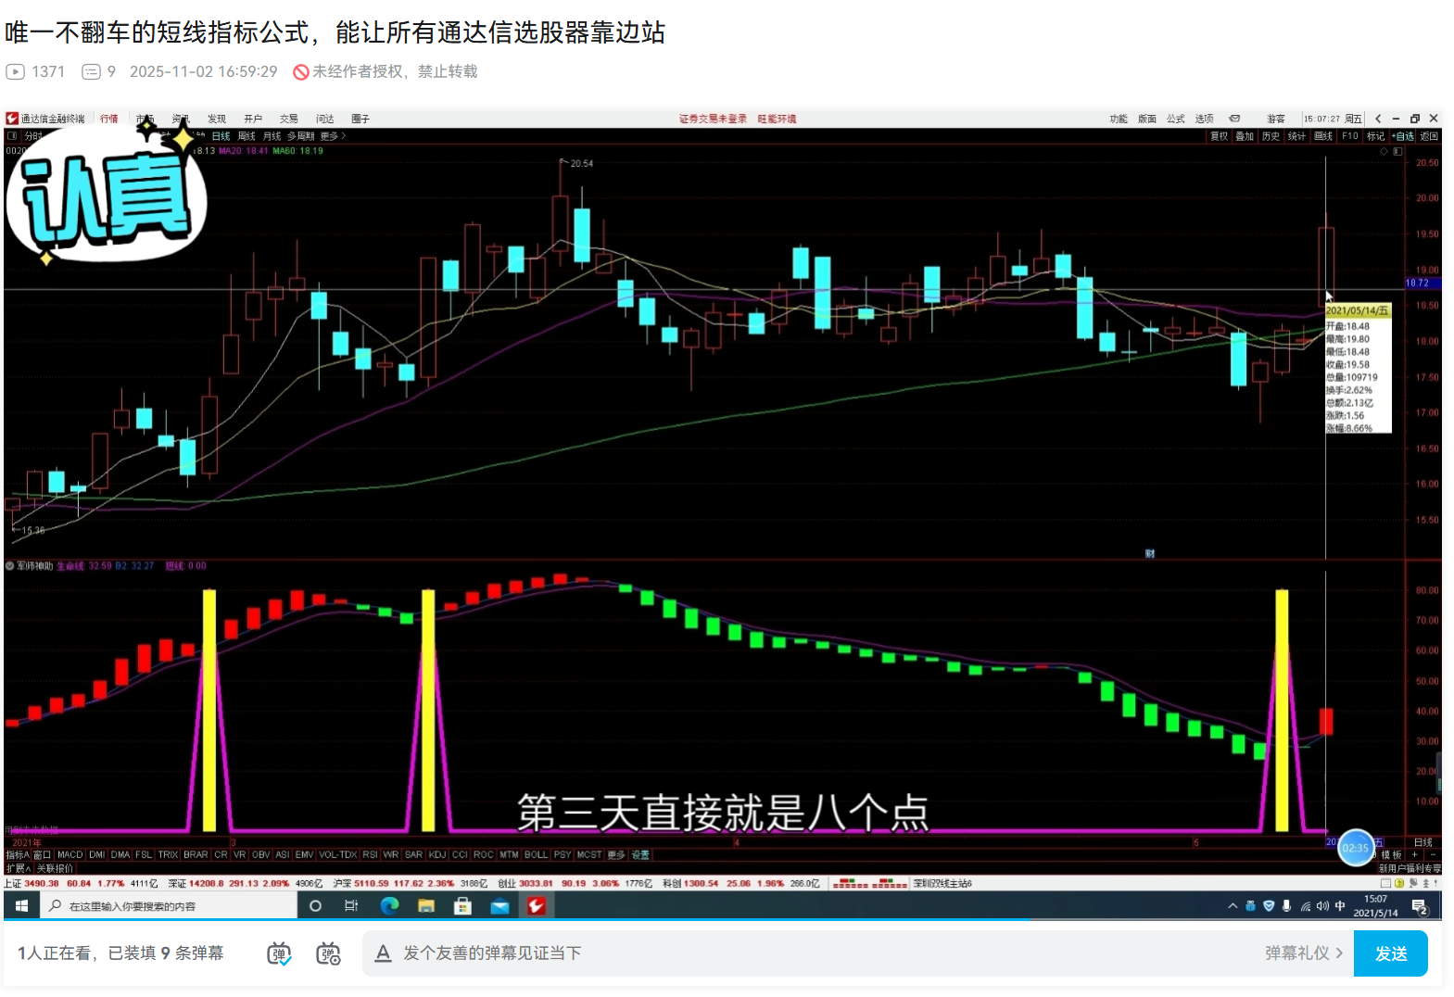Open danmaku settings icon
Image resolution: width=1454 pixels, height=997 pixels.
(328, 953)
